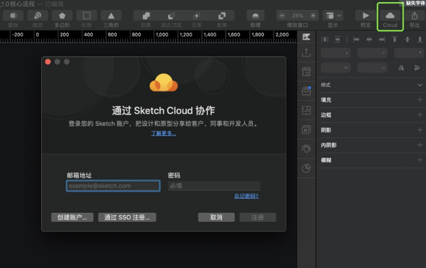Click the X position field

(x=336, y=53)
